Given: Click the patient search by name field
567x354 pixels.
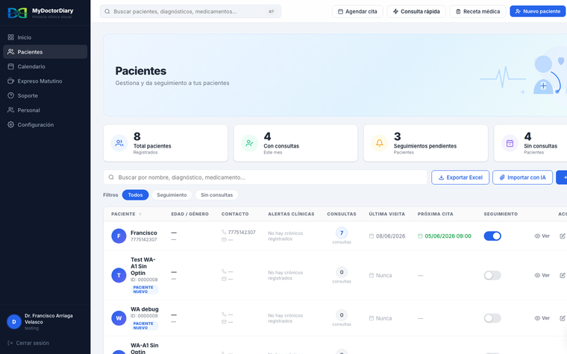Looking at the screenshot, I should 266,177.
